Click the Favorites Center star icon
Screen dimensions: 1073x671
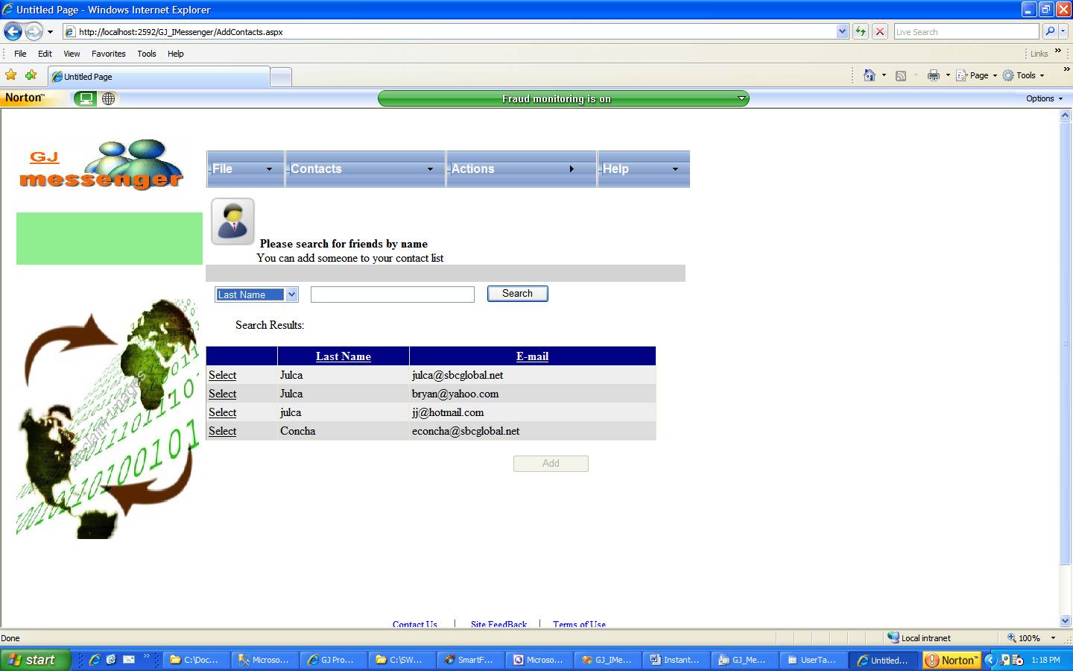[x=11, y=75]
